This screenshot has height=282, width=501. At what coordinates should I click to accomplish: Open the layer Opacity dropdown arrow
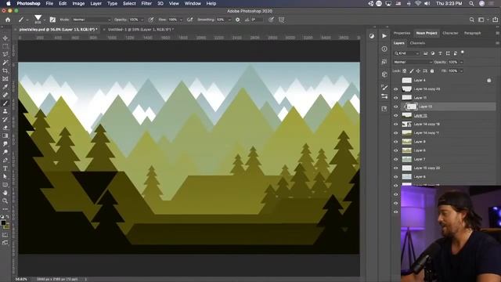461,62
